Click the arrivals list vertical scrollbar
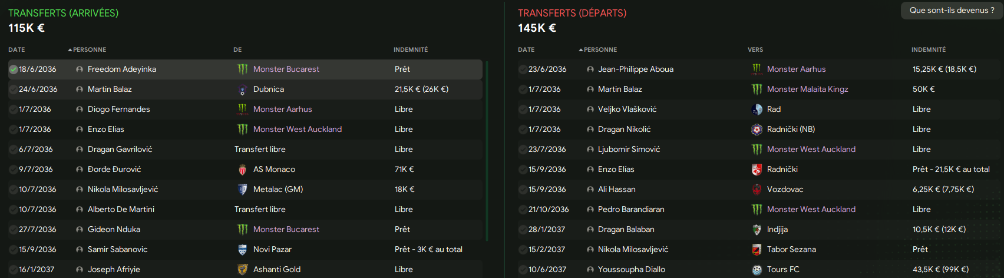Viewport: 1004px width, 278px height. pos(487,151)
